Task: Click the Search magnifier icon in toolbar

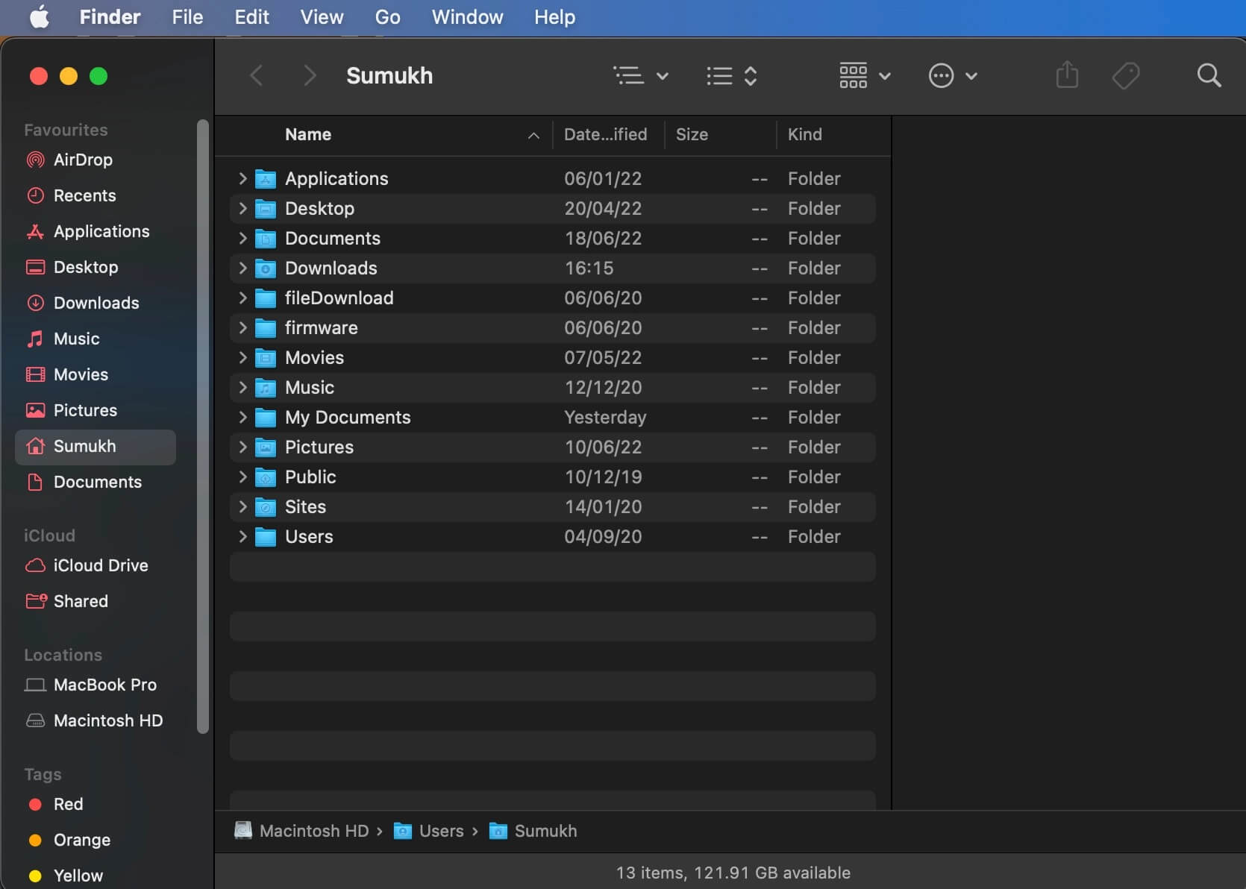Action: (x=1209, y=75)
